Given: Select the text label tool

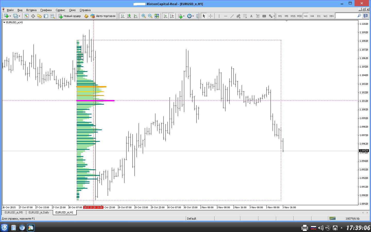Looking at the screenshot, I should click(x=258, y=16).
